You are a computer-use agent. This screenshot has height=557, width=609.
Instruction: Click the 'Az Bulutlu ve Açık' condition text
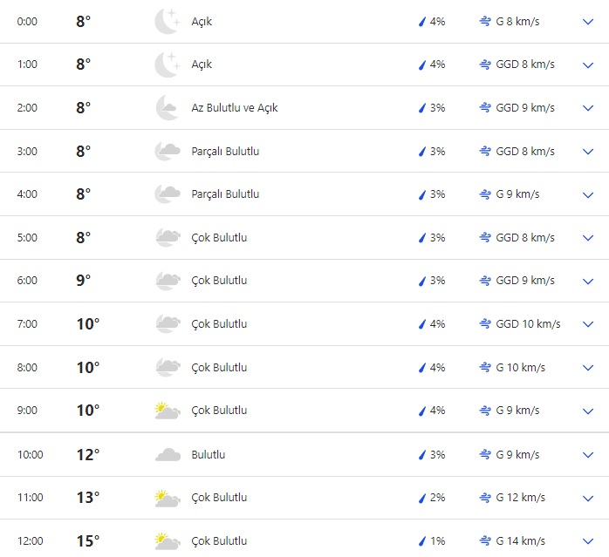pyautogui.click(x=235, y=108)
